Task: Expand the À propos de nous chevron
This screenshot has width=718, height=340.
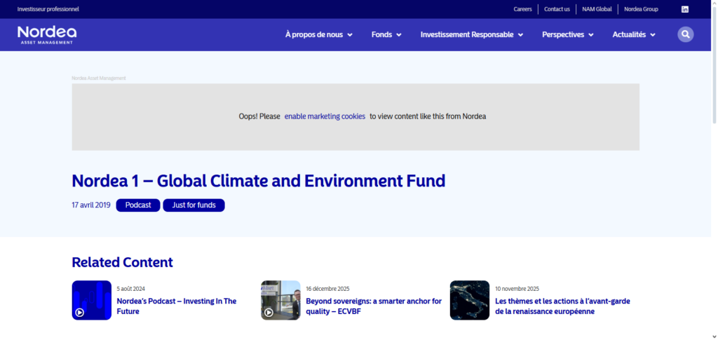Action: (x=350, y=35)
